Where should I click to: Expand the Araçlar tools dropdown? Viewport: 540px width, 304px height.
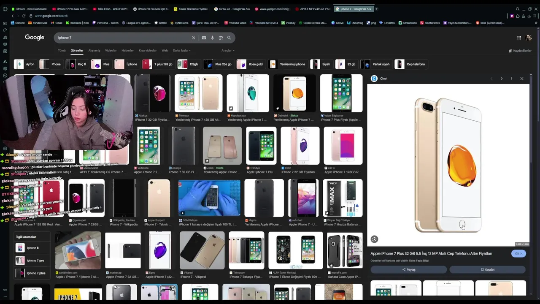[x=228, y=51]
